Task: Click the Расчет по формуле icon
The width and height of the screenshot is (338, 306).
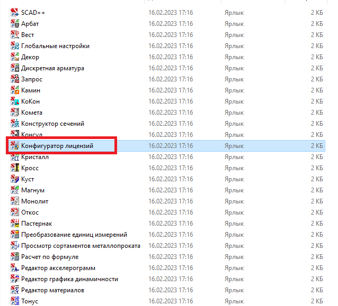Action: click(15, 257)
